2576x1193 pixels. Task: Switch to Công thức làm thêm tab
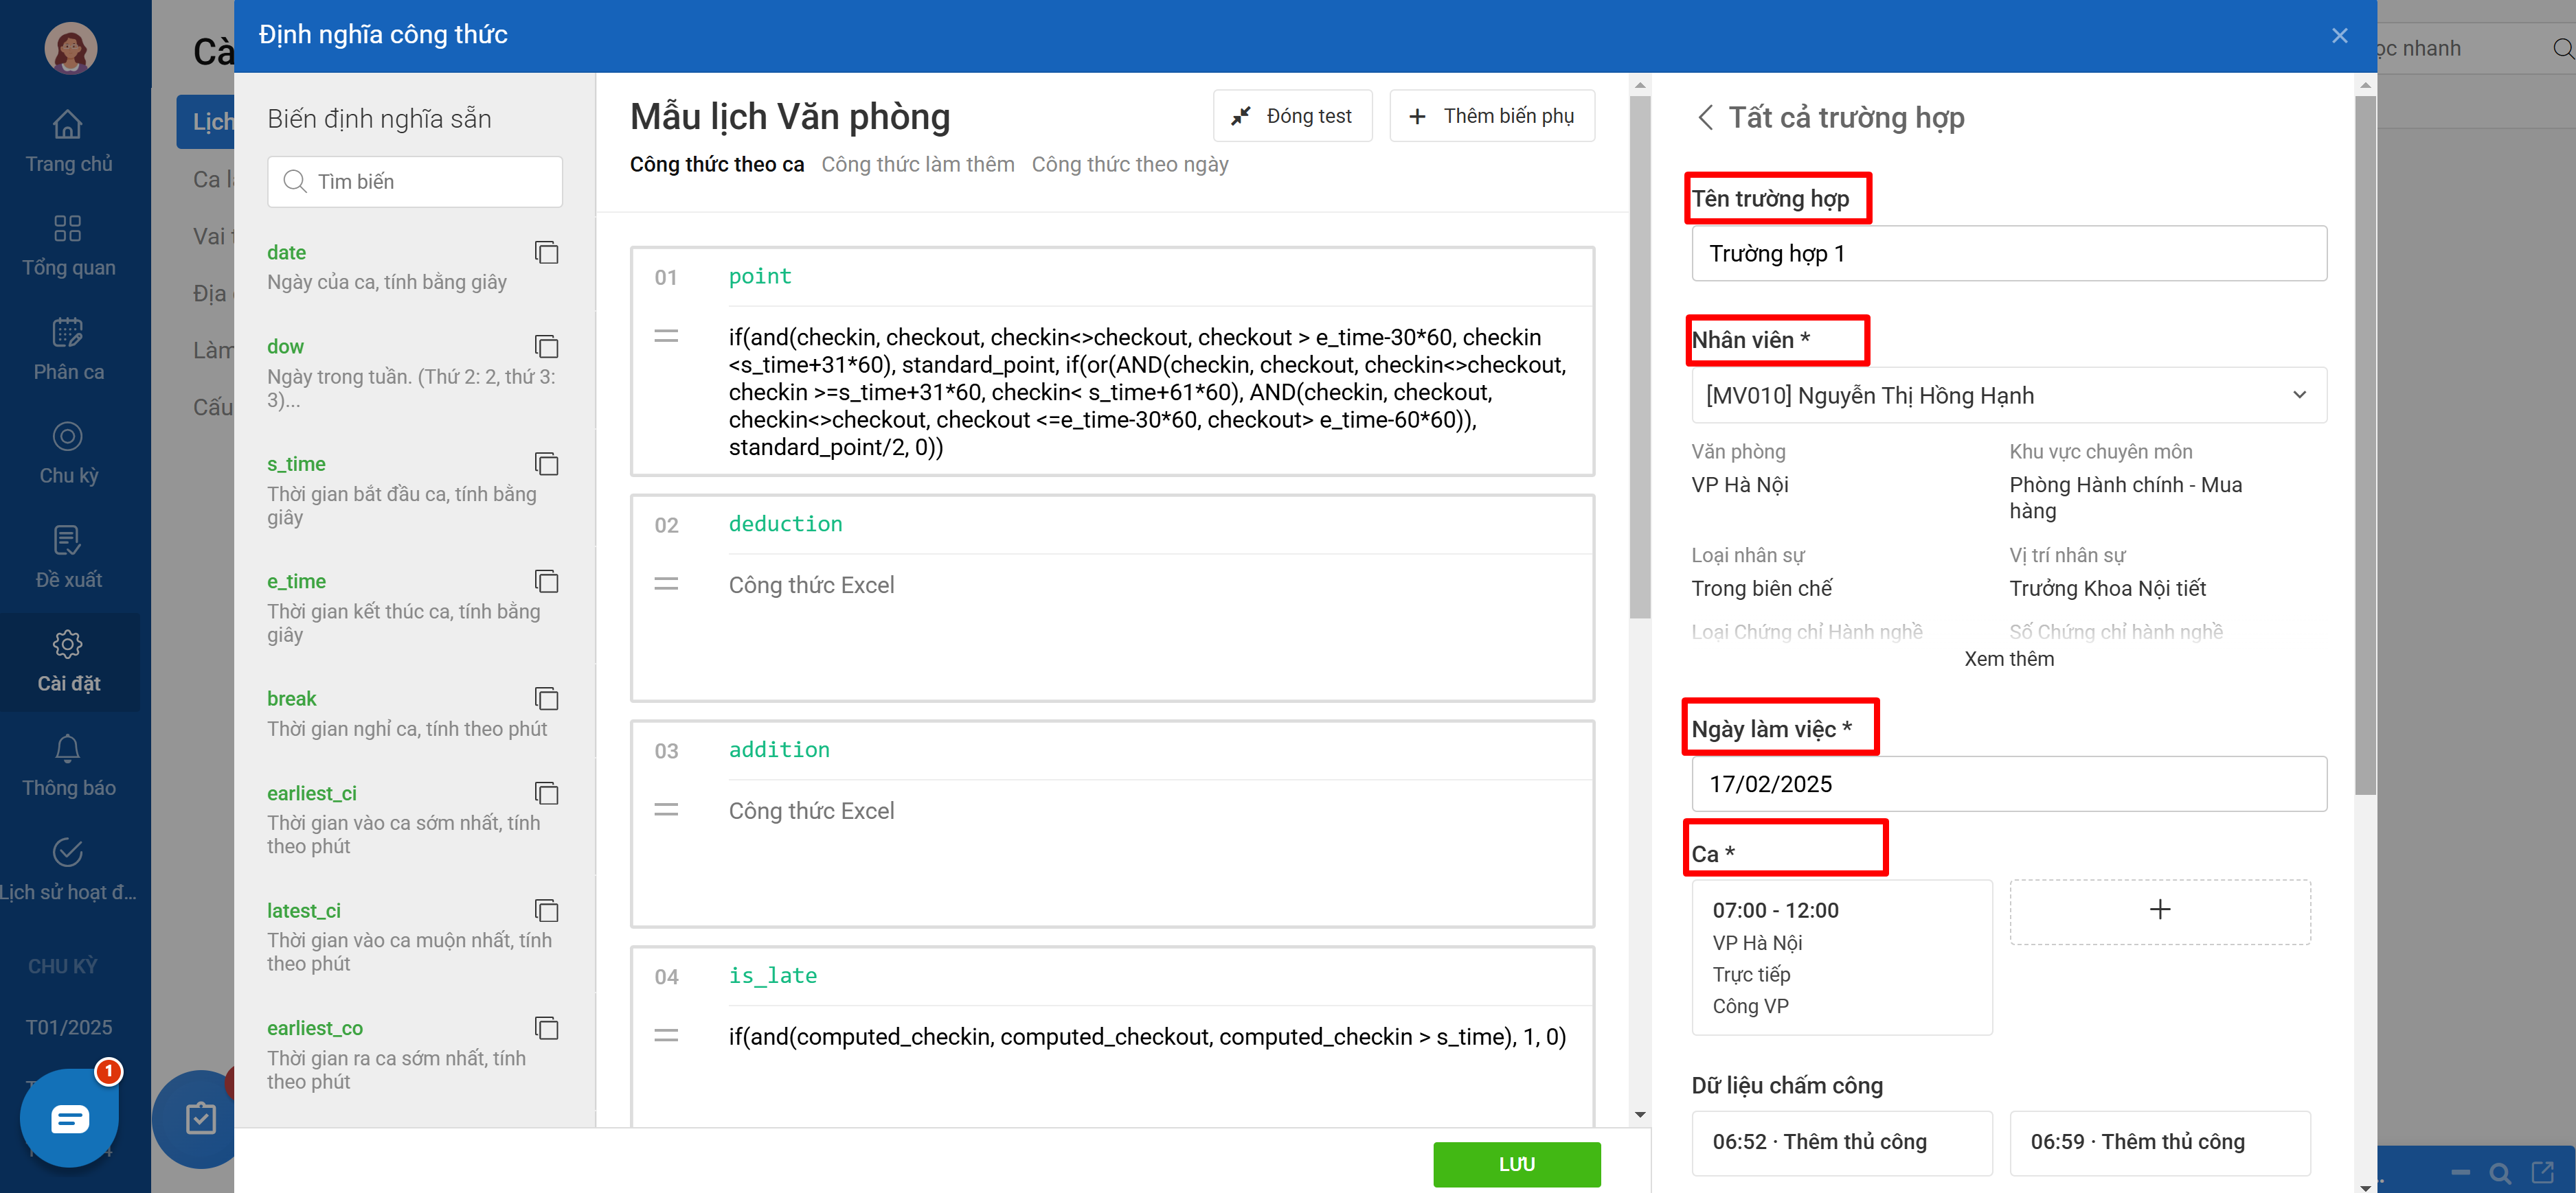[x=917, y=165]
